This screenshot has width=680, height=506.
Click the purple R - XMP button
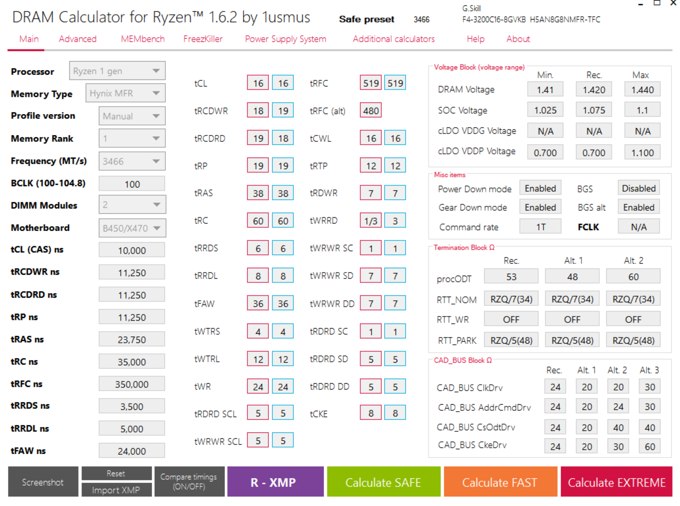275,482
